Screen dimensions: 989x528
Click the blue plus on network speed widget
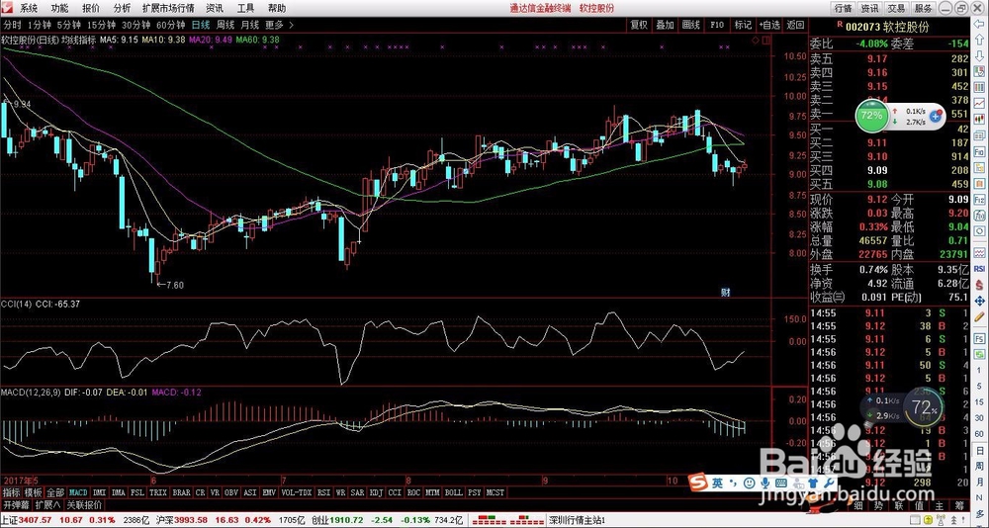(x=936, y=117)
